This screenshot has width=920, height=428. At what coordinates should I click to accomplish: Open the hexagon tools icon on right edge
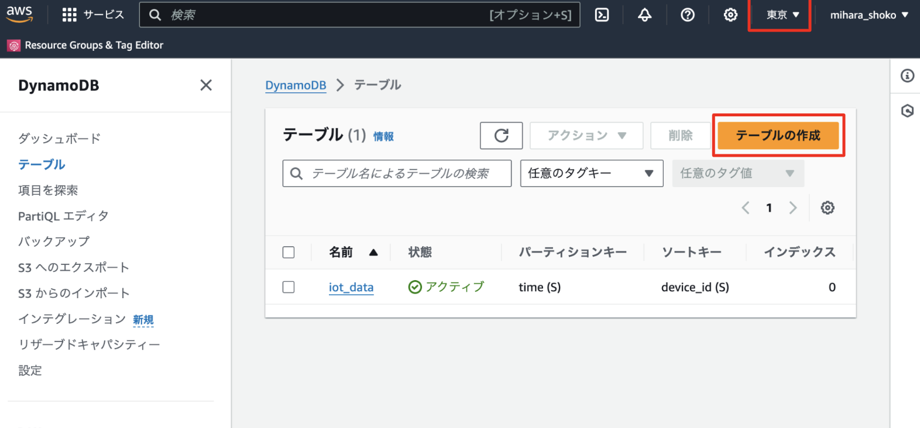pos(907,111)
